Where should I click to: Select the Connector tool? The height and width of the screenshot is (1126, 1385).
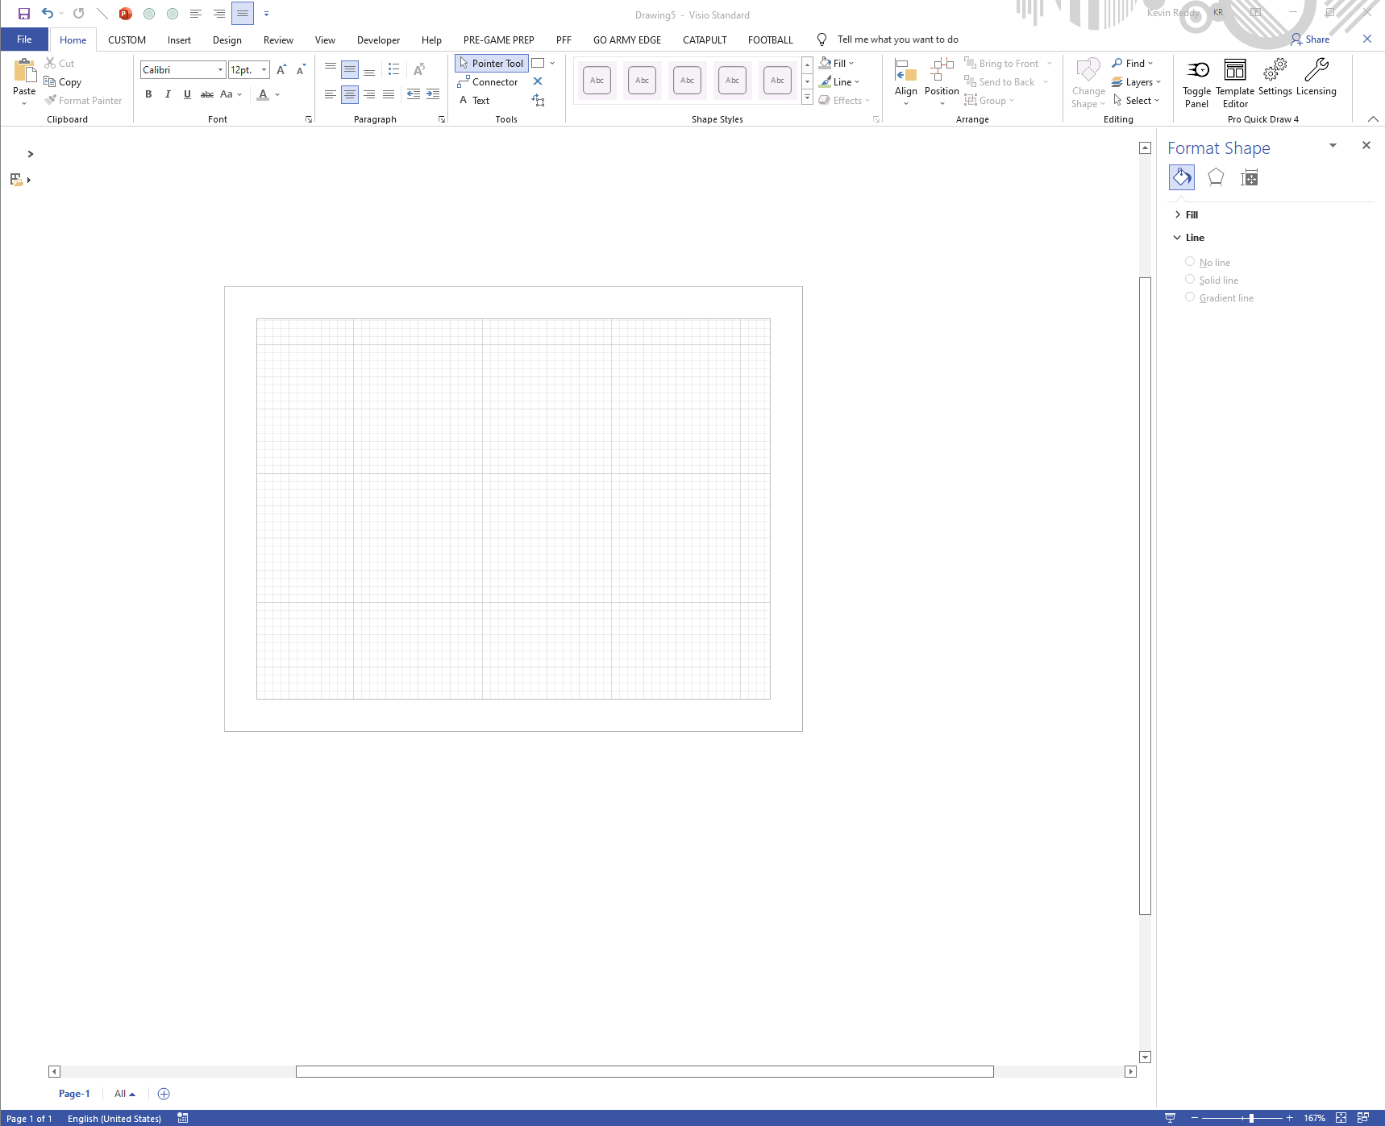(x=488, y=81)
